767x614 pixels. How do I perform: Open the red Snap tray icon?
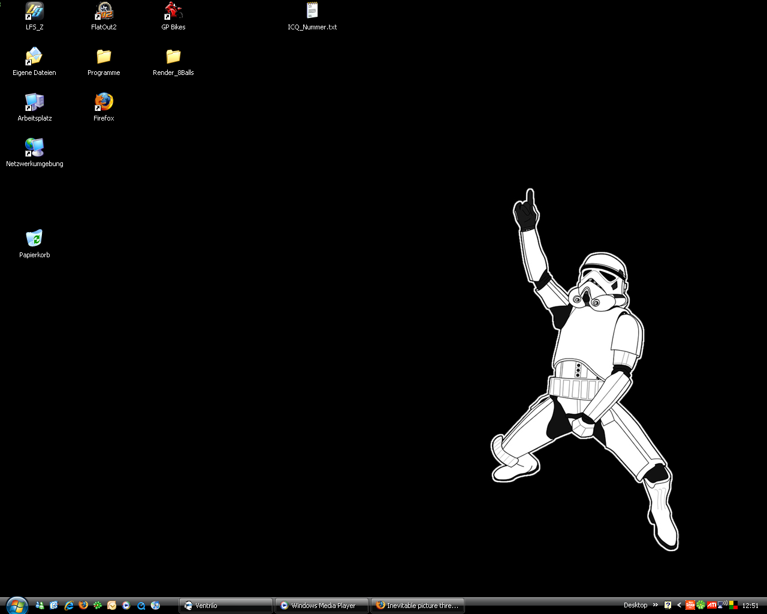690,606
